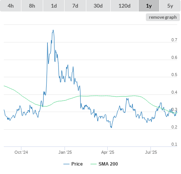Click the 0.5 y-axis value label

tap(174, 75)
